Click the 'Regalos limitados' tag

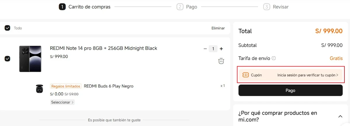point(66,86)
